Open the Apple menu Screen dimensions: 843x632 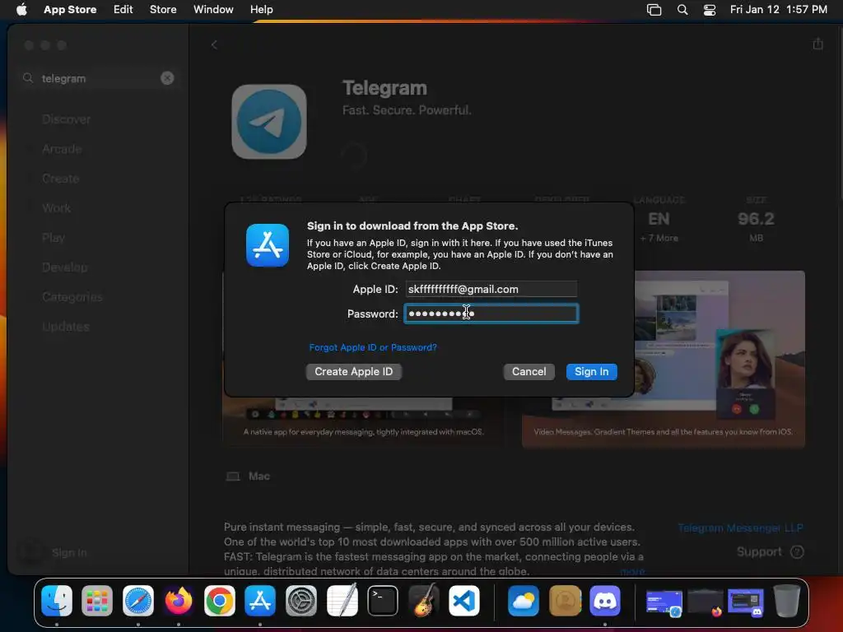pyautogui.click(x=21, y=9)
